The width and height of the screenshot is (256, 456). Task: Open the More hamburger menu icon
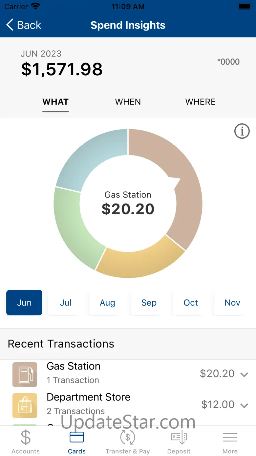click(230, 437)
